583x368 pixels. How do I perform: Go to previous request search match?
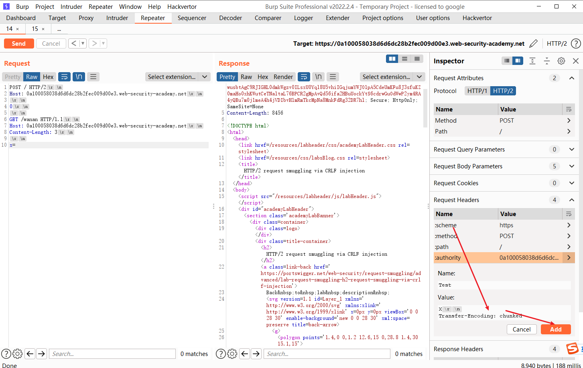click(30, 354)
